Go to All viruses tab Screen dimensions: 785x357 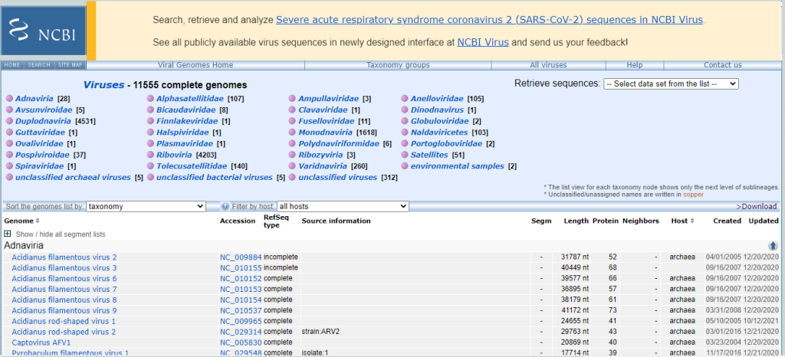(548, 65)
